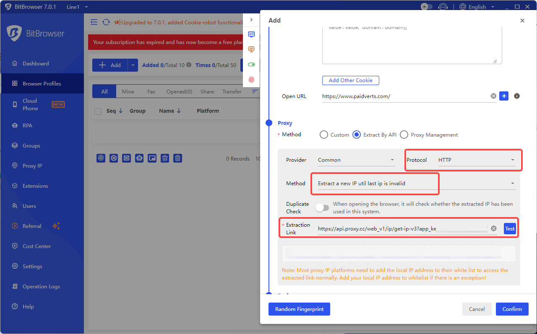537x334 pixels.
Task: Open Cost Center in sidebar
Action: (42, 246)
